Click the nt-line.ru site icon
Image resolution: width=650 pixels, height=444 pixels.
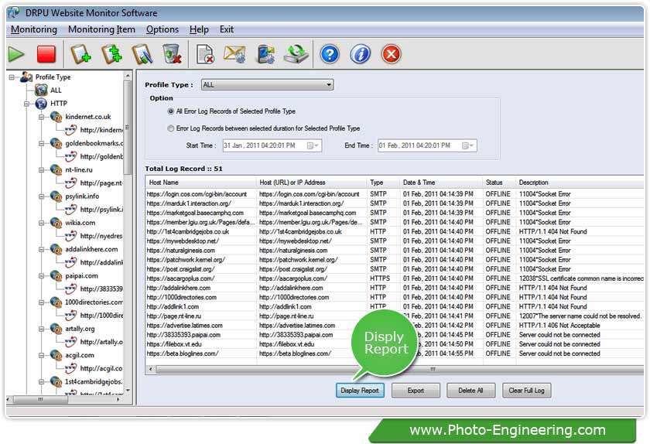[x=56, y=169]
